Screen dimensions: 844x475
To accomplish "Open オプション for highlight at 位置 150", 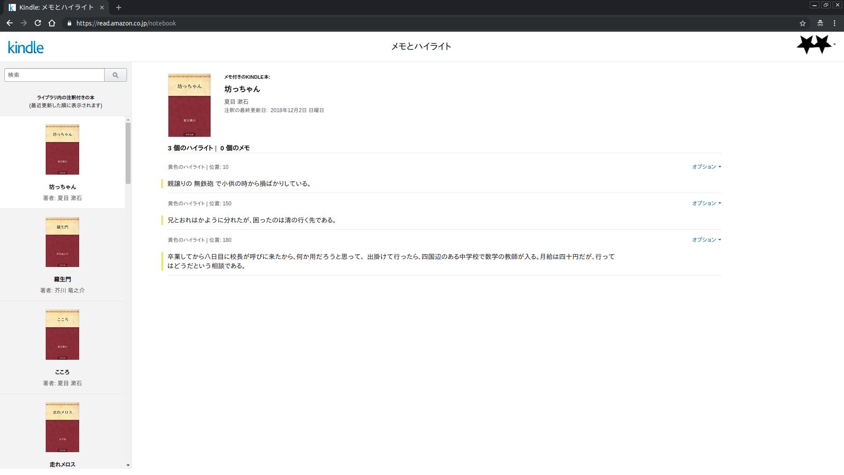I will (706, 203).
